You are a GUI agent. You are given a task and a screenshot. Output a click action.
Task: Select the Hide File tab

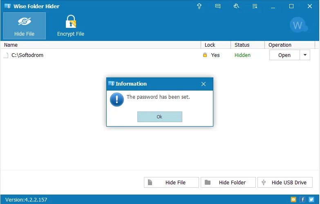click(x=25, y=26)
